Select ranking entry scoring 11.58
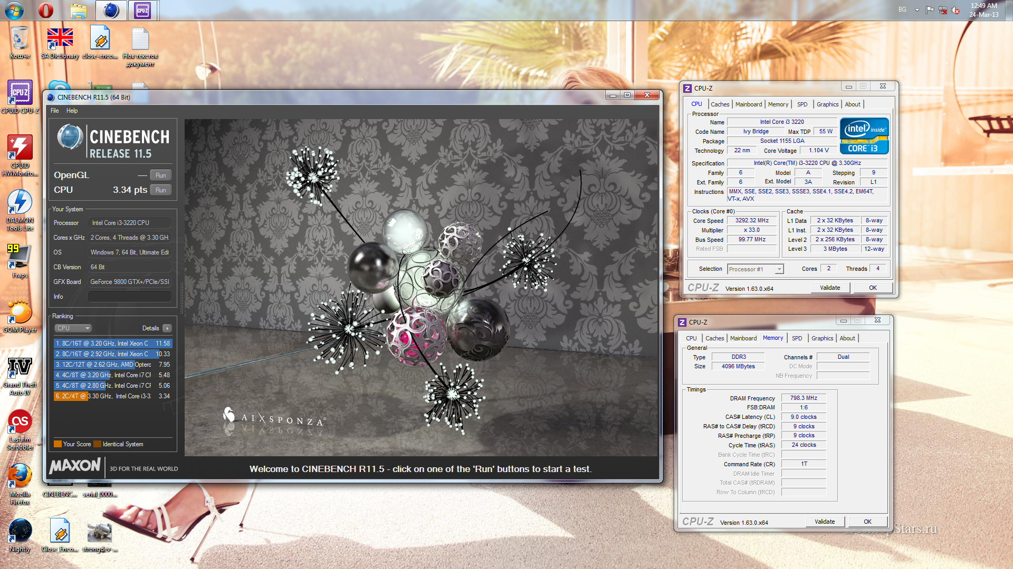Image resolution: width=1013 pixels, height=569 pixels. point(113,344)
